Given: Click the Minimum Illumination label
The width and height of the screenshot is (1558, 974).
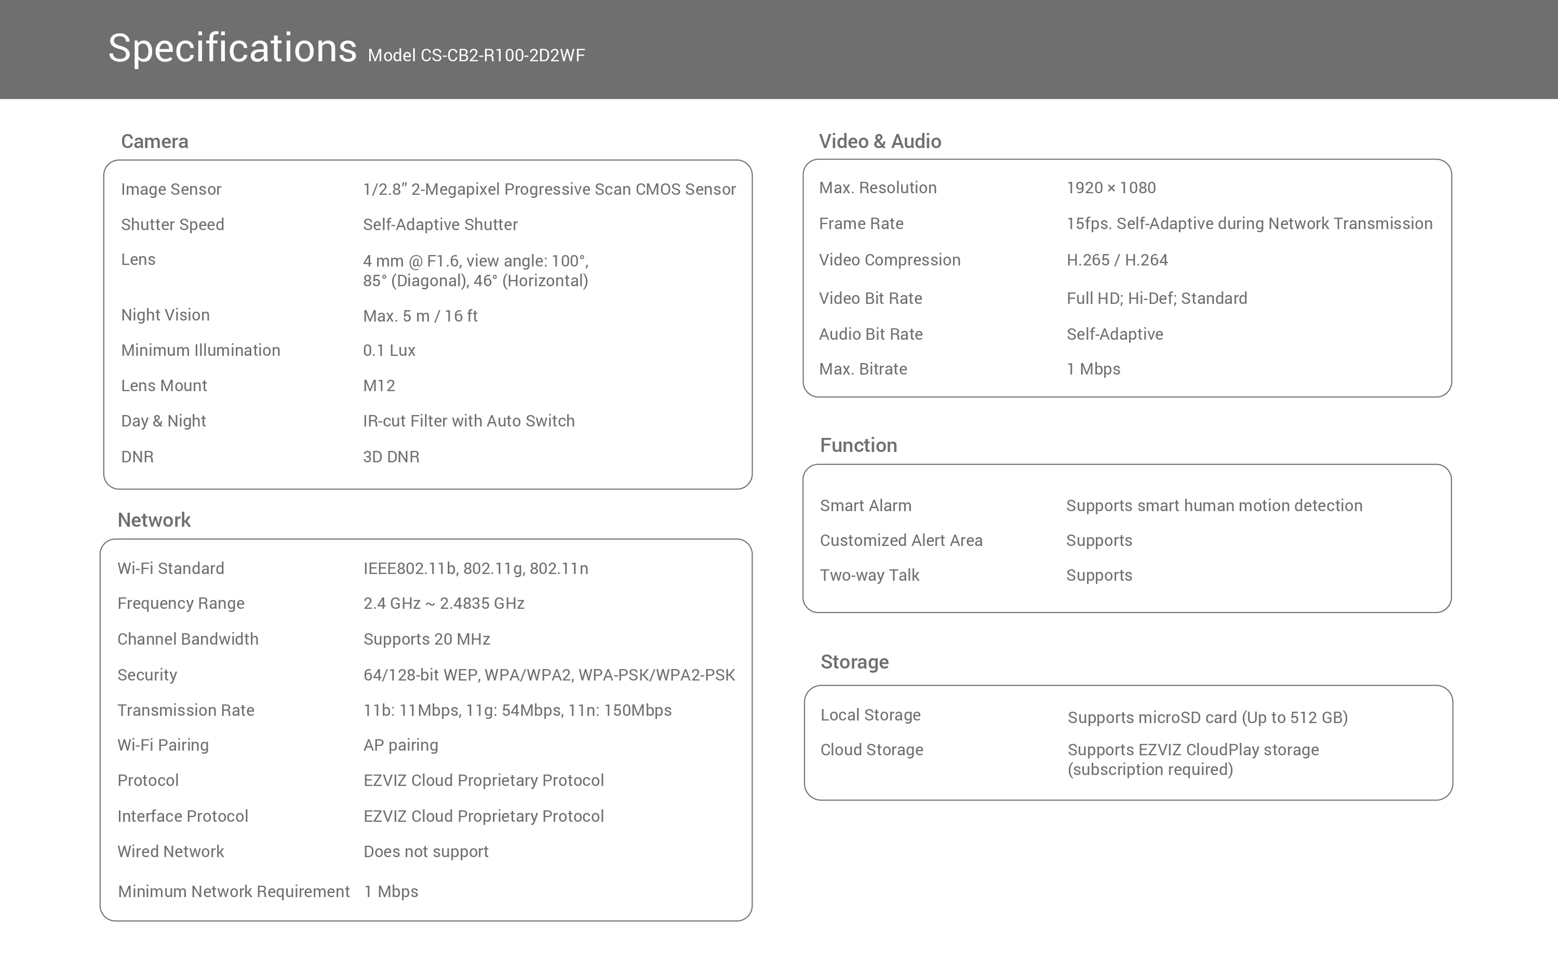Looking at the screenshot, I should 201,350.
